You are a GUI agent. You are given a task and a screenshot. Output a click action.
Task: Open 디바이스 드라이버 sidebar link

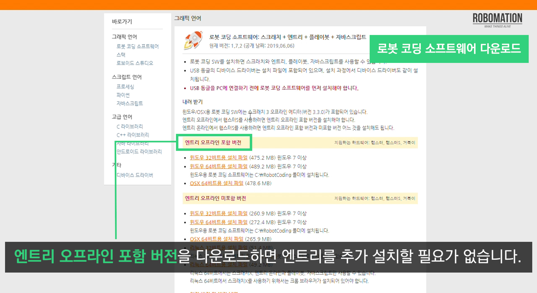[135, 175]
